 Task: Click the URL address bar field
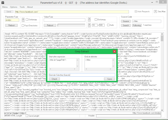72,12
